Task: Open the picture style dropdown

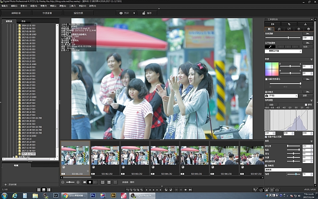Action: click(281, 96)
